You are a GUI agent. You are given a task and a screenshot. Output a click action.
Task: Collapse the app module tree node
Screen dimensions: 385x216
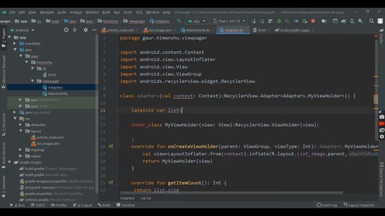pos(10,37)
